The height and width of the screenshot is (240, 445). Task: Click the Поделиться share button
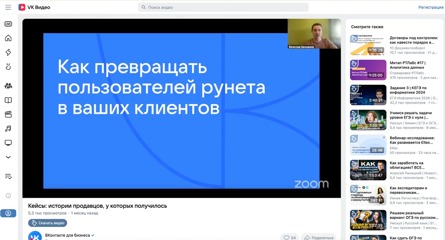[x=319, y=237]
